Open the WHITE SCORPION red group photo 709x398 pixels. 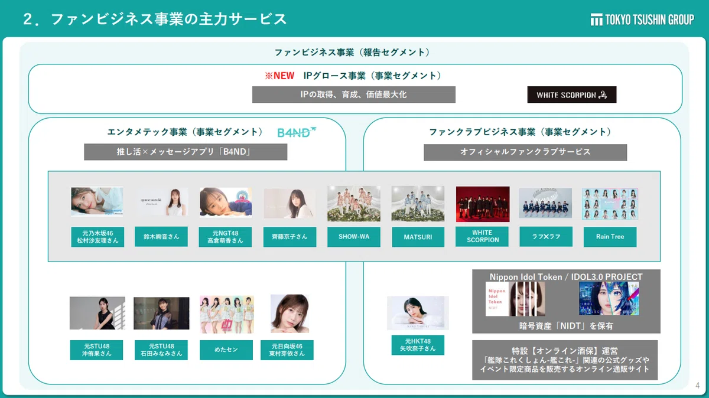[x=483, y=204]
